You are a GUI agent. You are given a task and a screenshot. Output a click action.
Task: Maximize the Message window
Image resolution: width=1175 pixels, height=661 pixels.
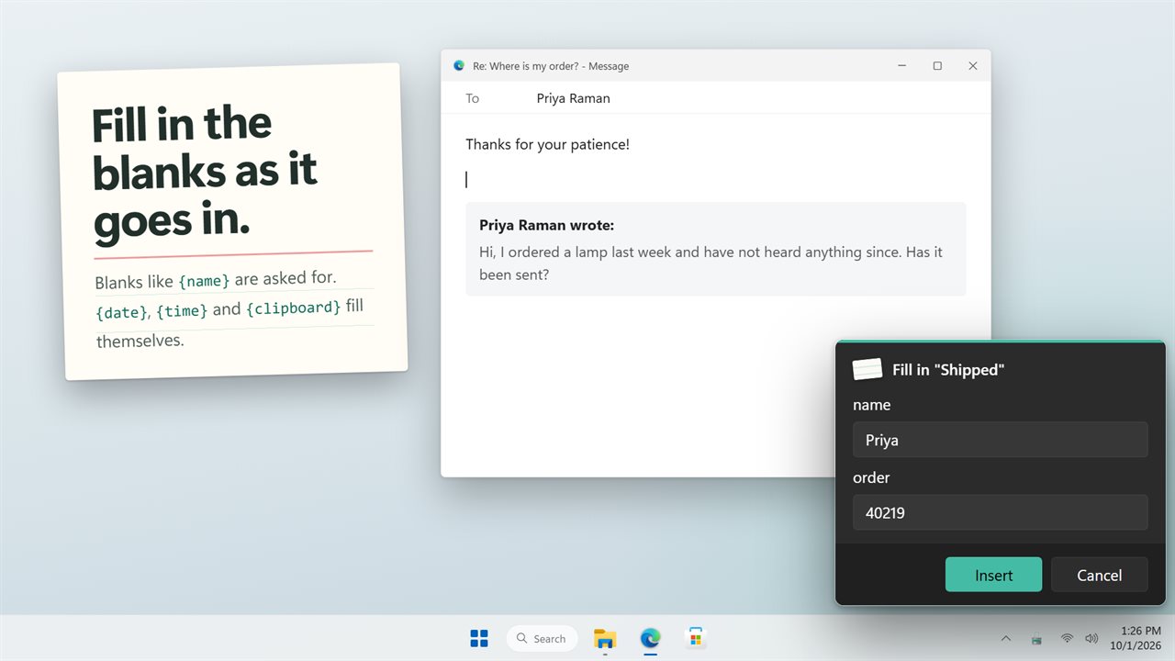click(x=937, y=66)
